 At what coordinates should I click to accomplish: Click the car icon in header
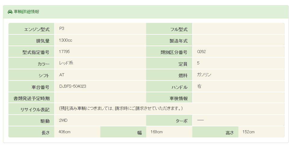point(10,12)
